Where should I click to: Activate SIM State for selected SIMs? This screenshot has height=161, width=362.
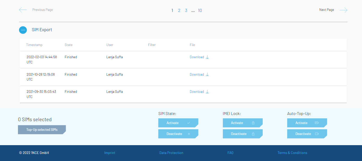click(x=178, y=123)
